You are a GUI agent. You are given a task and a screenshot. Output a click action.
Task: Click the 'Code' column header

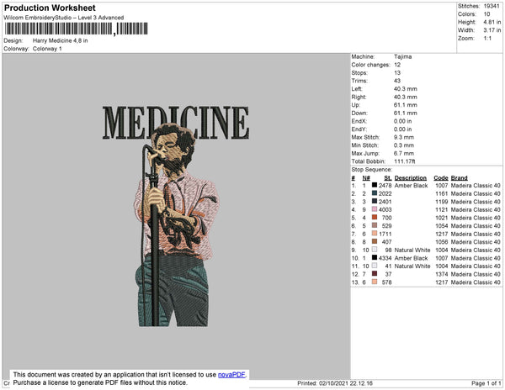(441, 178)
